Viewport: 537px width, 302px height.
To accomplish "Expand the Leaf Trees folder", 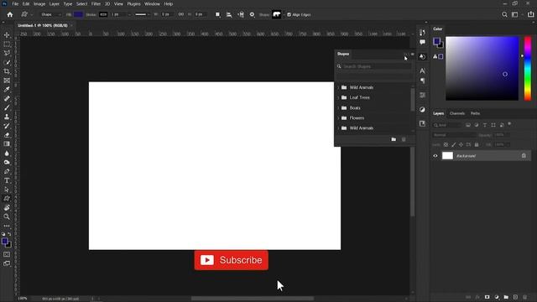I will click(338, 97).
